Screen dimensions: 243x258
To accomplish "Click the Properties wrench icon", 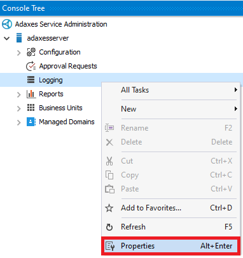I will (x=110, y=246).
